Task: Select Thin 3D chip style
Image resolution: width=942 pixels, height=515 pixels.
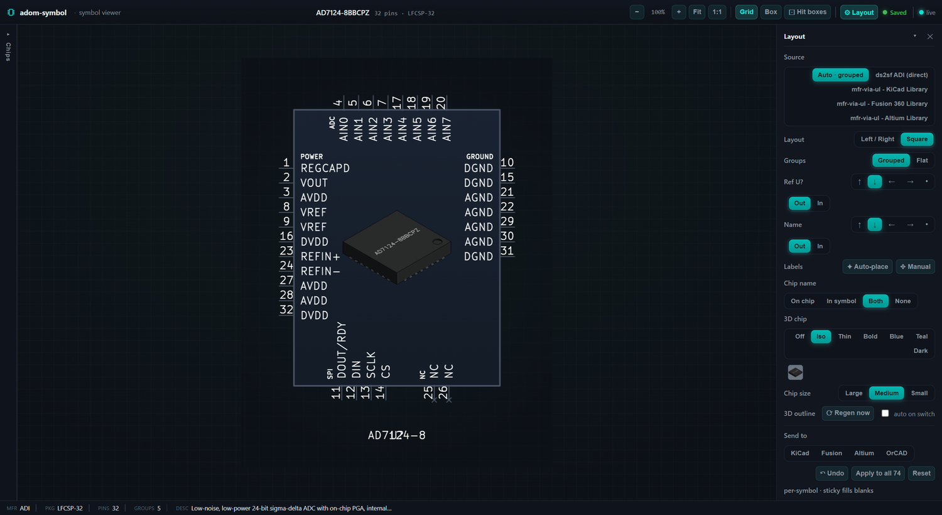Action: pyautogui.click(x=845, y=337)
